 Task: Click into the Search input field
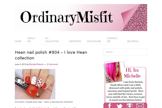[125, 52]
